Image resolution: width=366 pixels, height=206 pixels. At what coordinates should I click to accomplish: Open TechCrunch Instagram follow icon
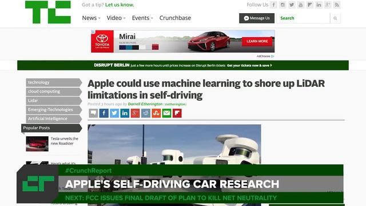[283, 5]
